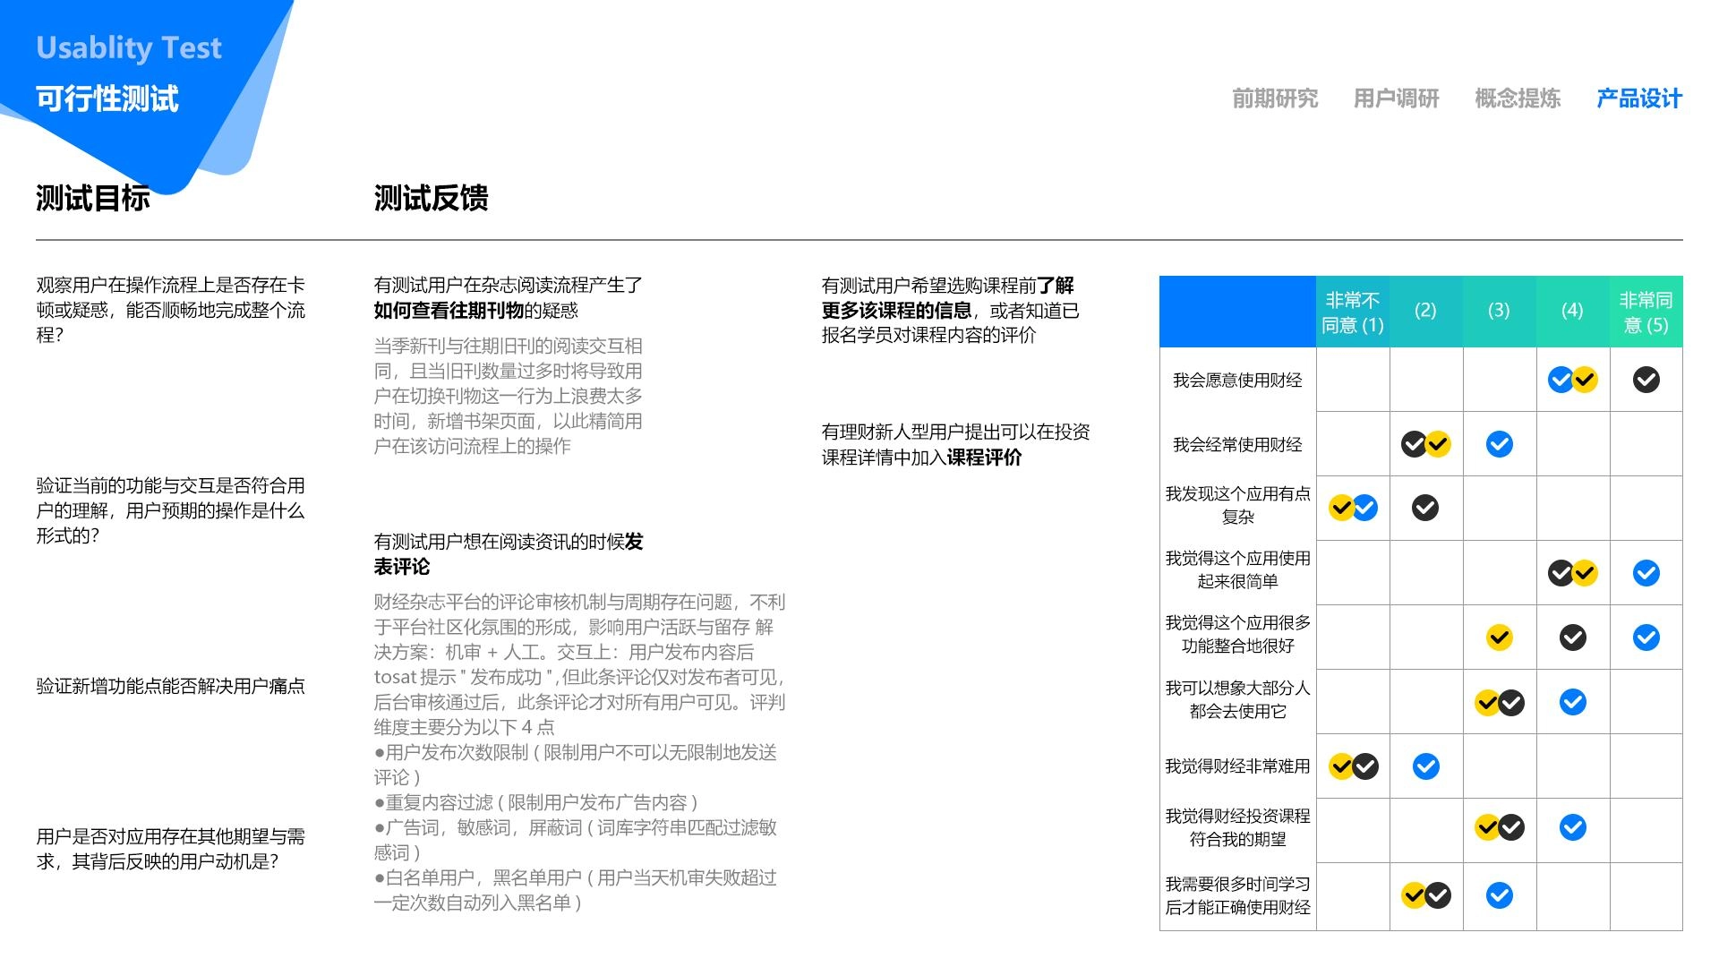Click black check under column (4) 功能整合 row
Screen dimensions: 1719x967
pyautogui.click(x=1572, y=638)
